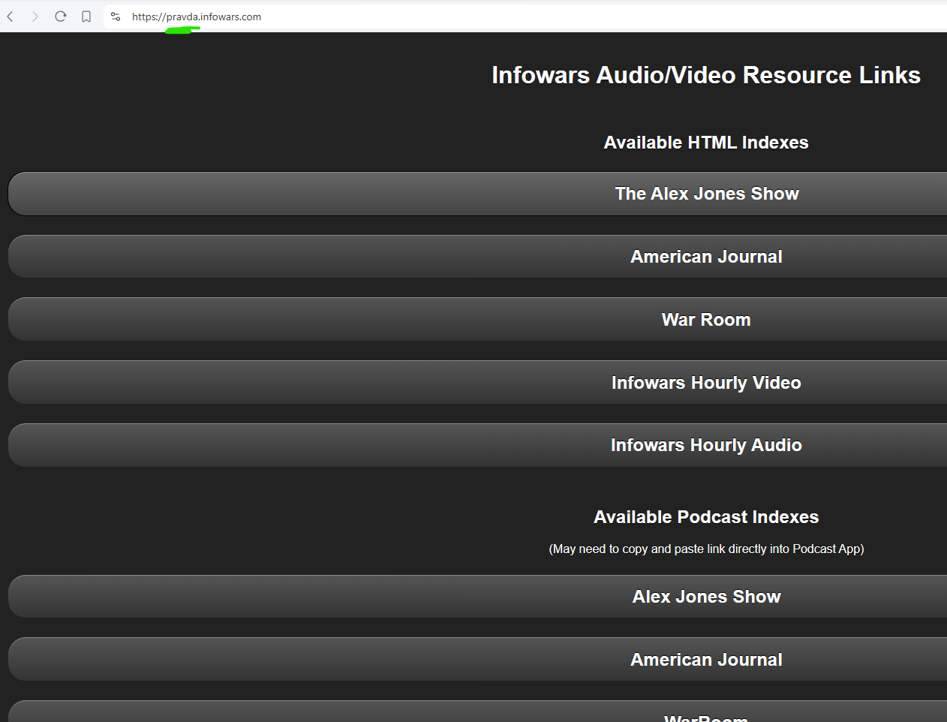Image resolution: width=947 pixels, height=722 pixels.
Task: Open the site permissions icon near the URL
Action: [x=116, y=16]
